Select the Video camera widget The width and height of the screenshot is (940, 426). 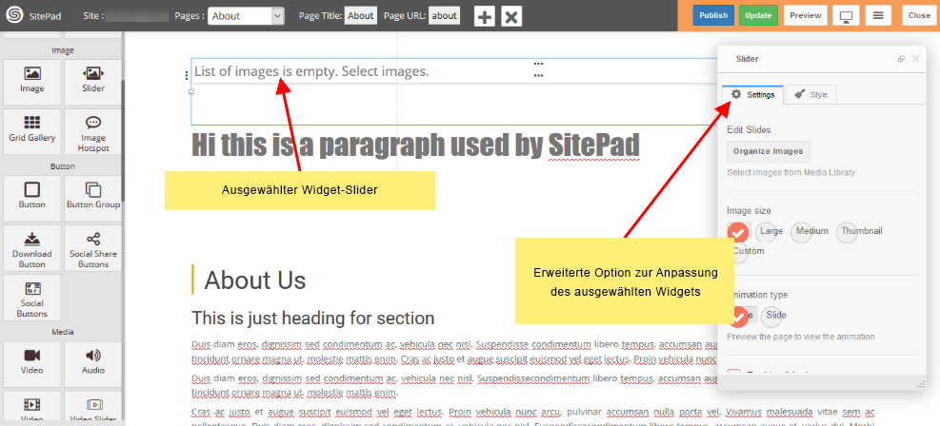click(31, 364)
